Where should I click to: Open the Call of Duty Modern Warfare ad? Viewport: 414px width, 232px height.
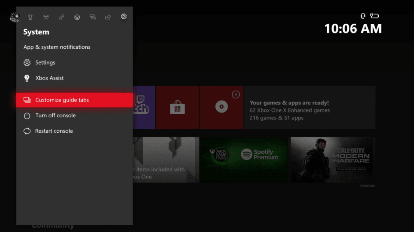(333, 159)
